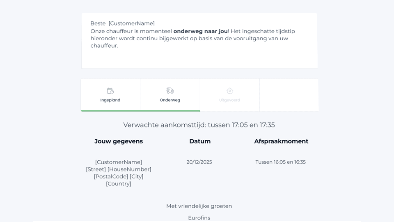Click the date 20/12/2025
Screen dimensions: 394x222
(x=199, y=162)
